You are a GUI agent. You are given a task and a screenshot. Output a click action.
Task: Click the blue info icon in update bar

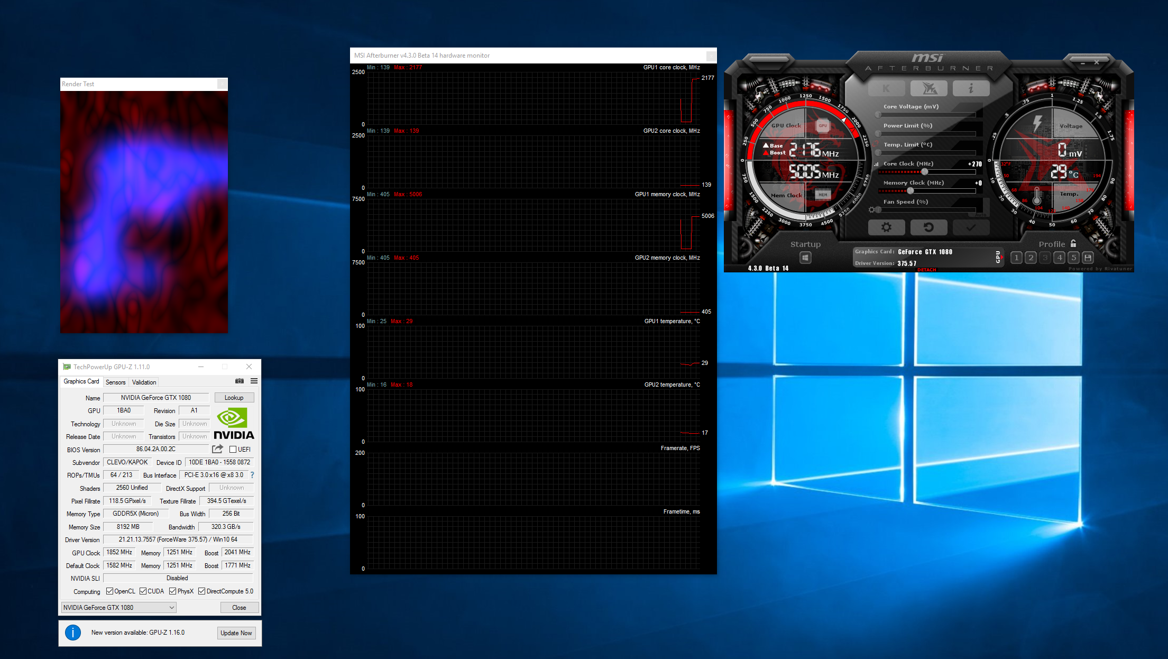(73, 633)
